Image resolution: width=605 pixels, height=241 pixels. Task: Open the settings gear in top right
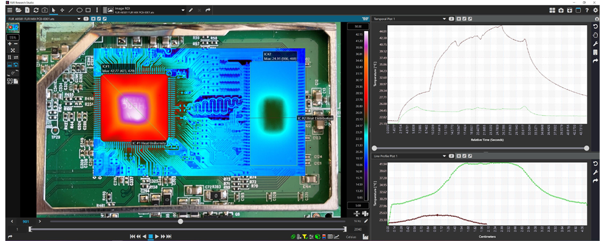pyautogui.click(x=595, y=10)
